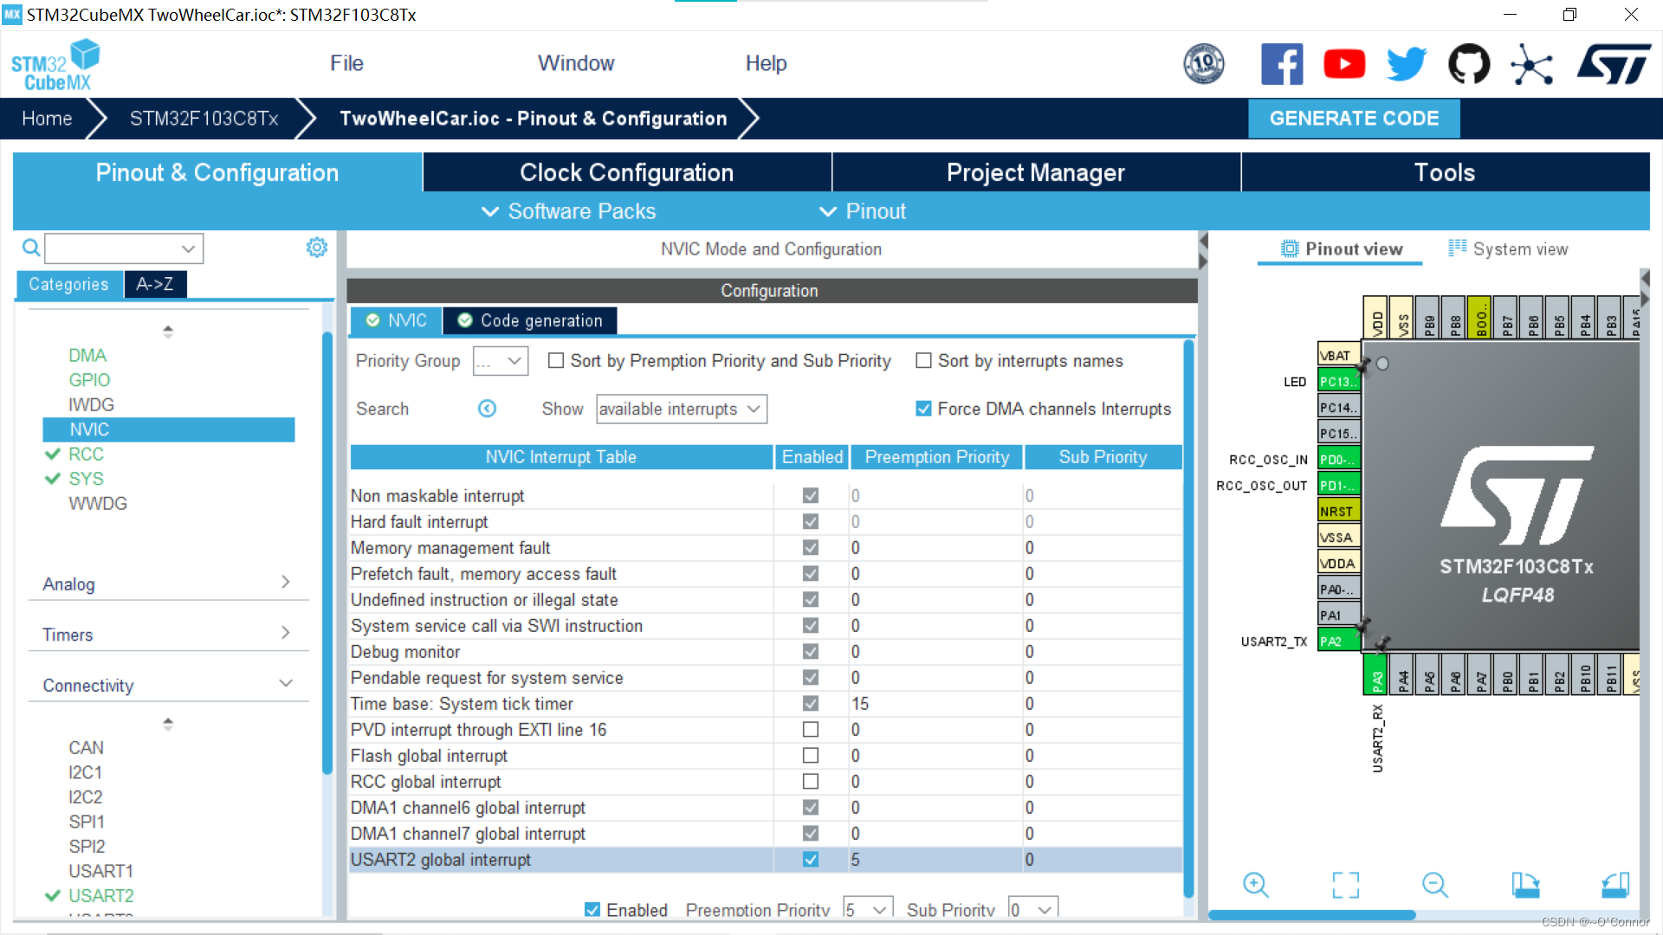Open the Facebook icon link
The height and width of the screenshot is (935, 1663).
(1282, 64)
